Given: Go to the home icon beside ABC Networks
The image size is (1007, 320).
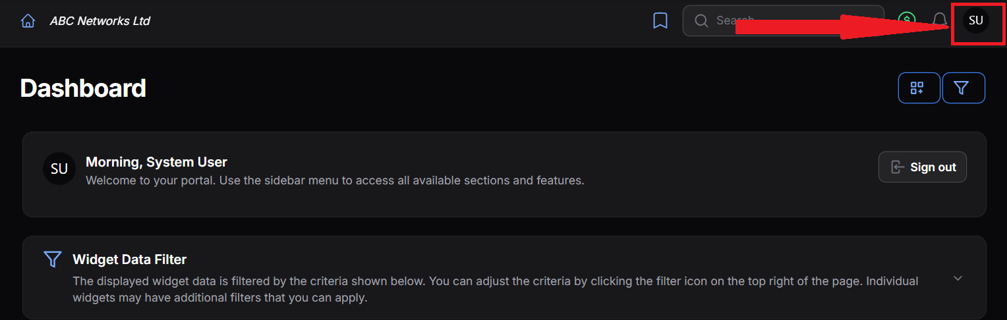Looking at the screenshot, I should coord(28,21).
